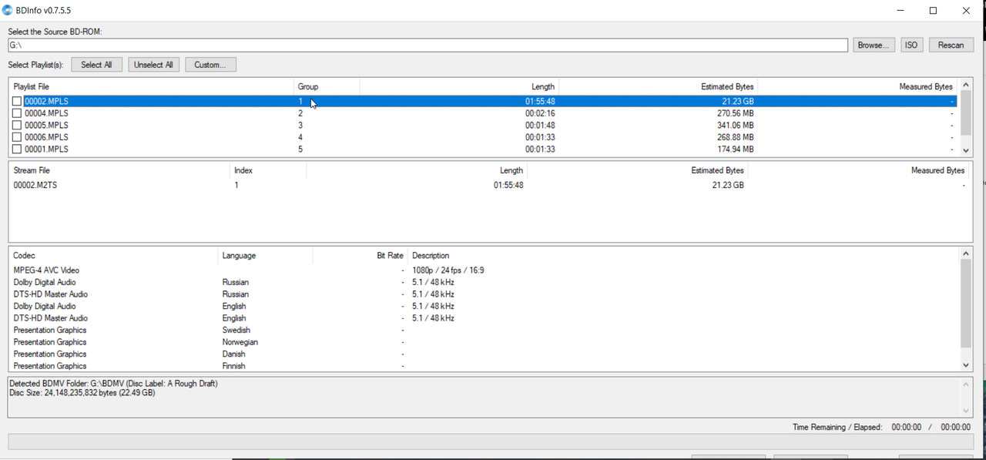Click the 270.56 MB estimated bytes value
Image resolution: width=986 pixels, height=460 pixels.
[736, 113]
